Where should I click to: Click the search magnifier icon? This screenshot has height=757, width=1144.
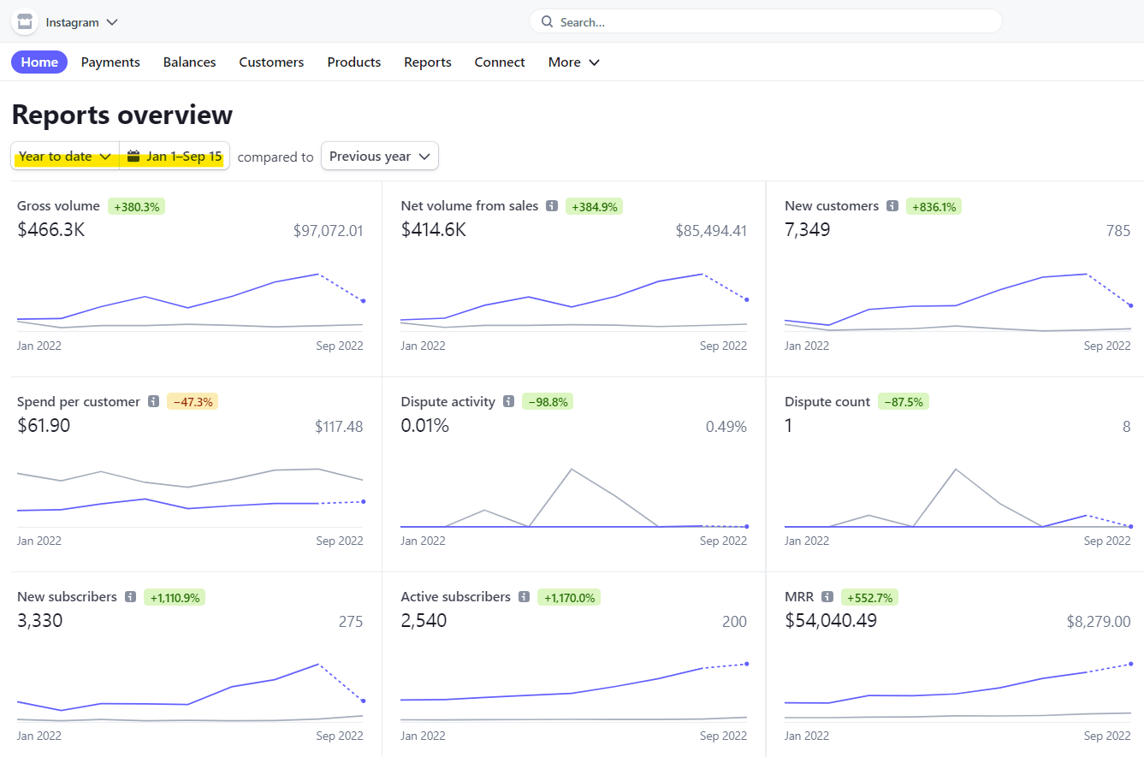point(547,22)
